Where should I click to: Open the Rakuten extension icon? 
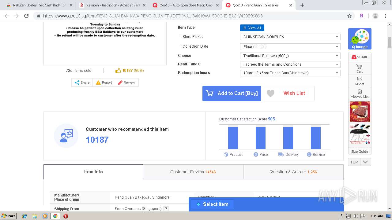tap(362, 16)
